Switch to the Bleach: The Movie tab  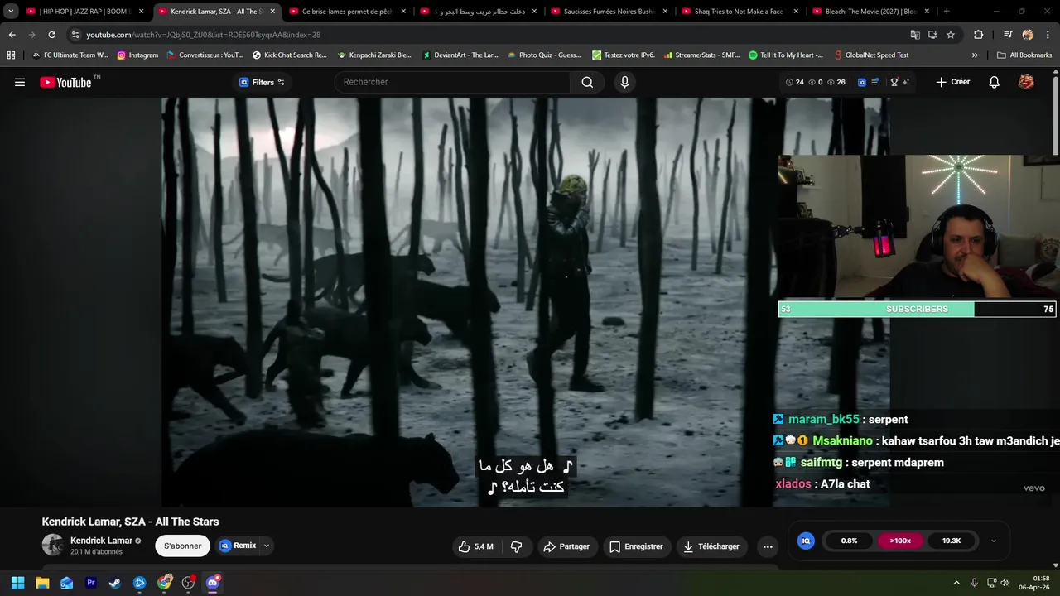pyautogui.click(x=870, y=12)
